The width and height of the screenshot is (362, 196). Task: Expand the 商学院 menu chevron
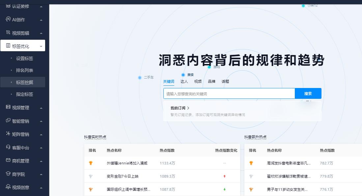coord(42,174)
